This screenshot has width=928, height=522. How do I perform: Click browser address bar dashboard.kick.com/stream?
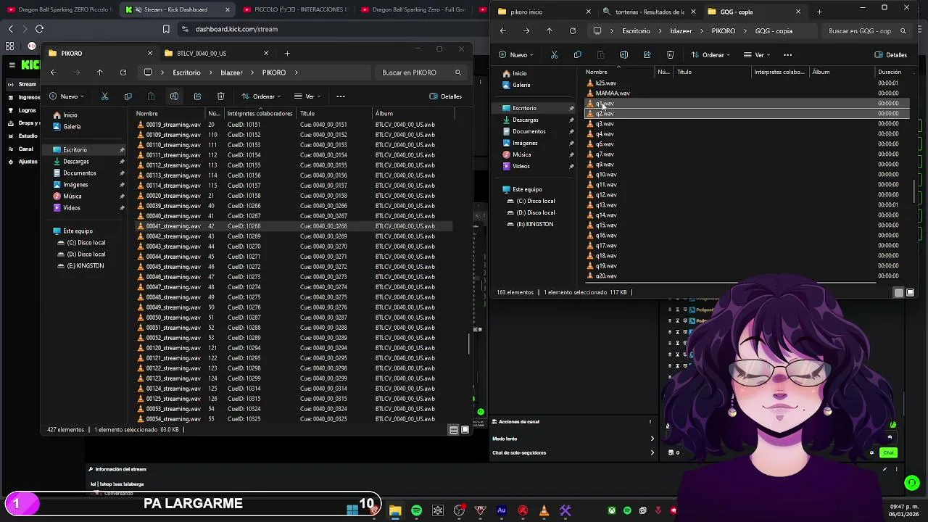point(236,29)
